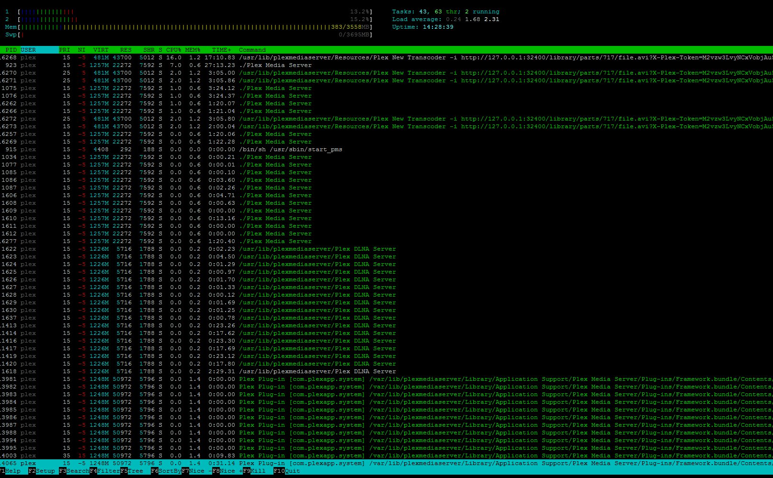
Task: Switch to tree view using F5 Tree
Action: [132, 471]
